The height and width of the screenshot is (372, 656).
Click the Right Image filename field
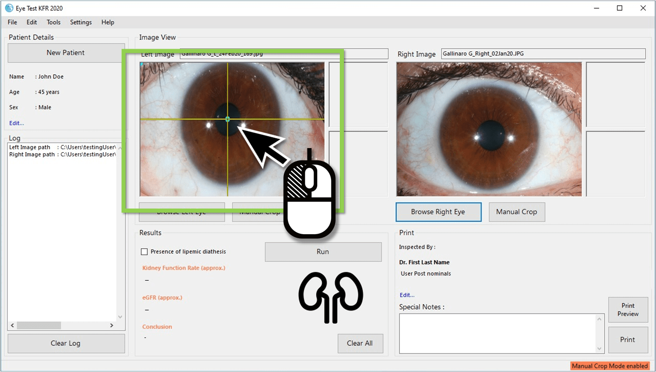[x=543, y=54]
